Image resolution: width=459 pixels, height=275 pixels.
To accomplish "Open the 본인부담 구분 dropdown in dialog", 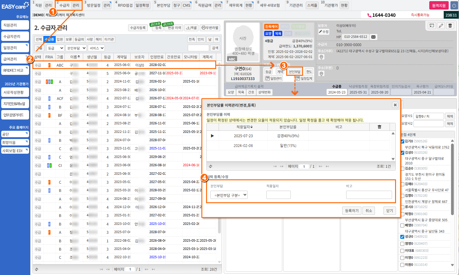I will tap(229, 195).
